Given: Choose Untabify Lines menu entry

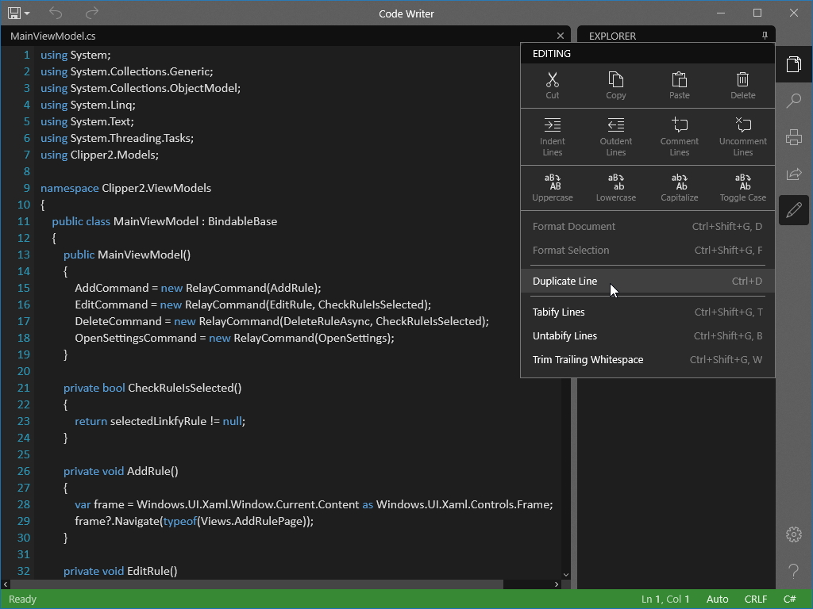Looking at the screenshot, I should point(648,335).
